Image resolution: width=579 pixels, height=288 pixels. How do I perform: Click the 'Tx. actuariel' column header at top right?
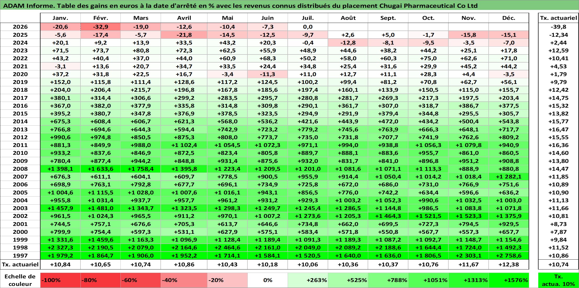(558, 18)
